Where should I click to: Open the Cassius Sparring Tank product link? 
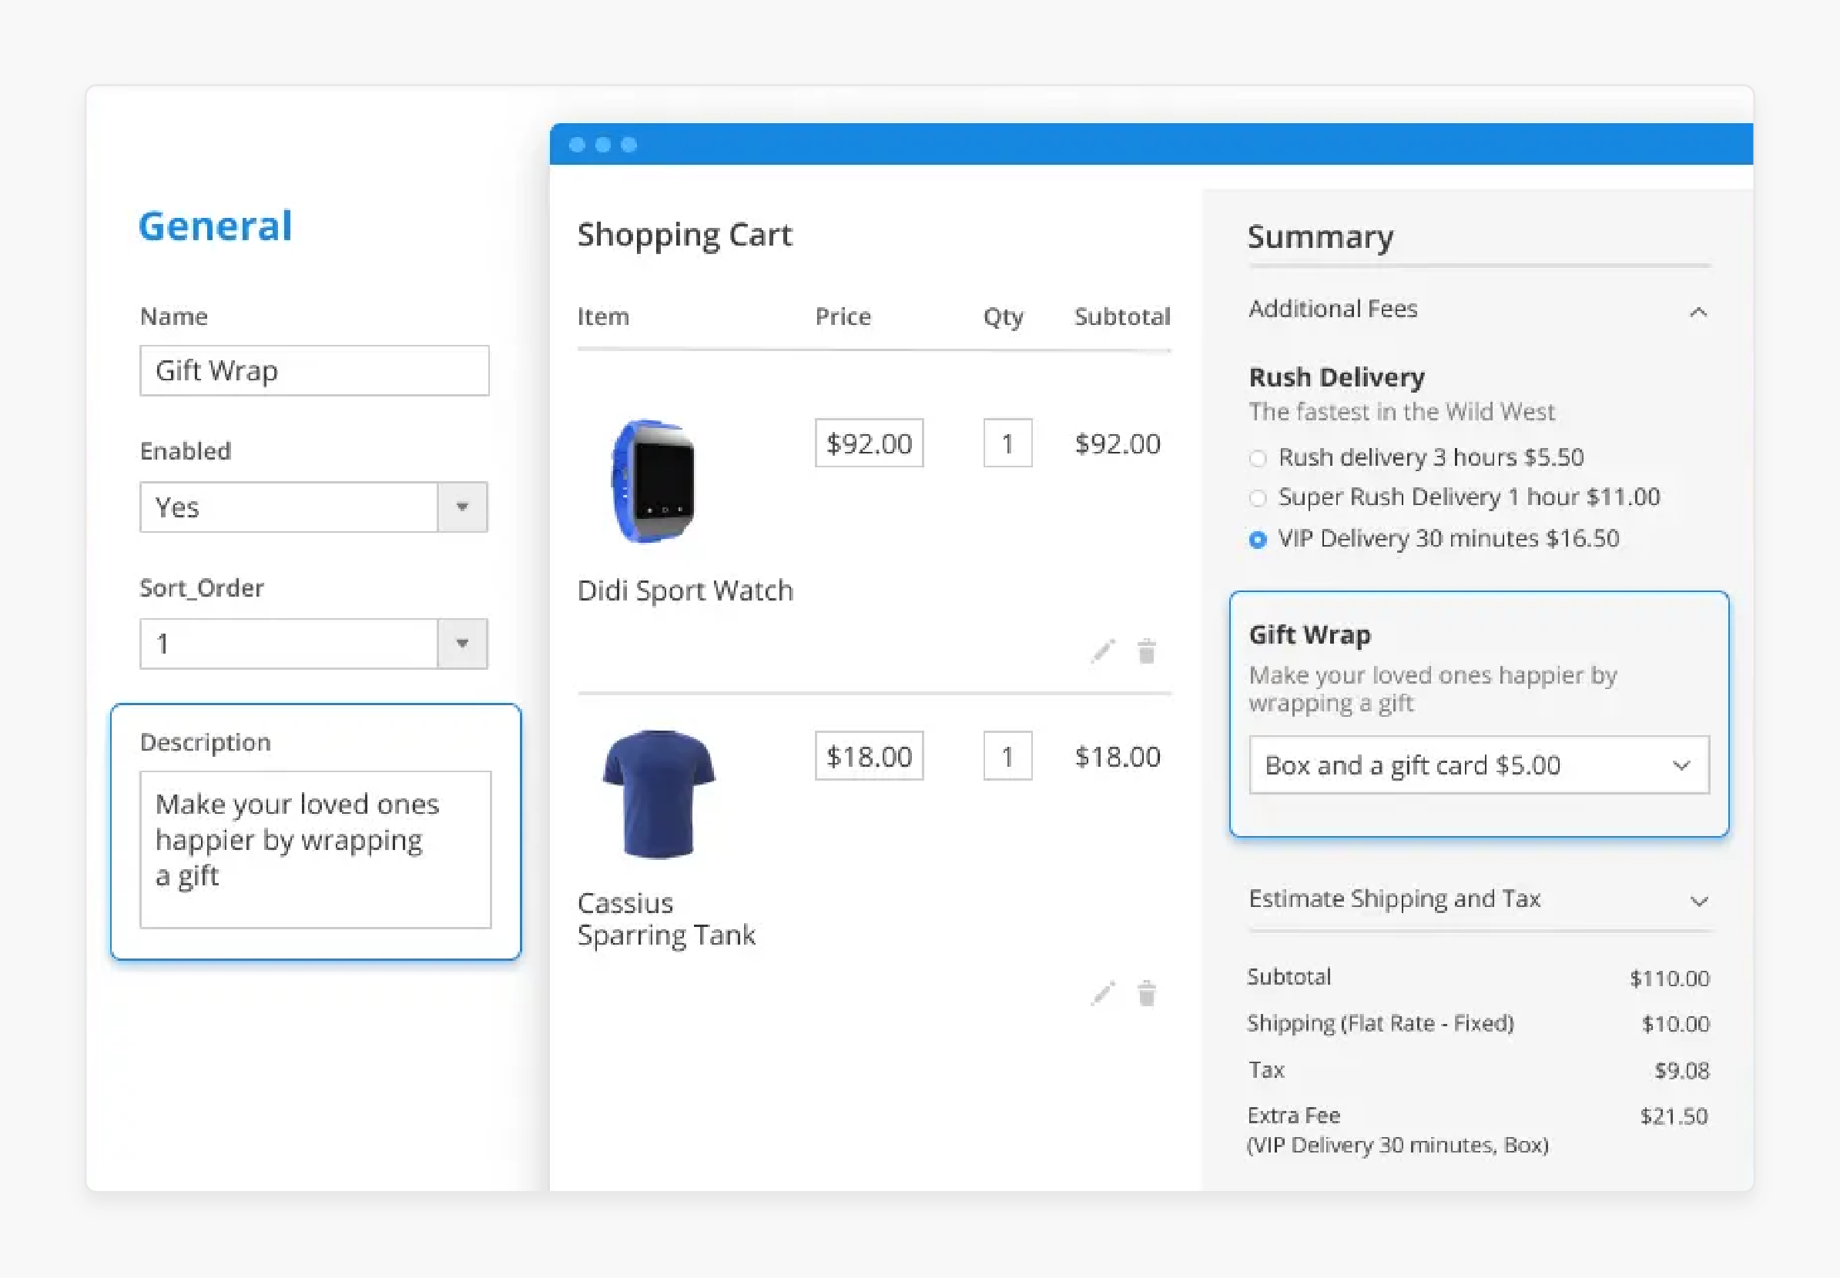click(665, 919)
